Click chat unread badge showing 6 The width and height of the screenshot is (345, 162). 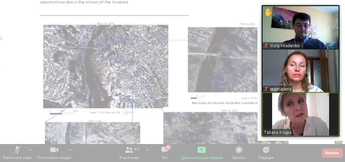click(x=168, y=147)
